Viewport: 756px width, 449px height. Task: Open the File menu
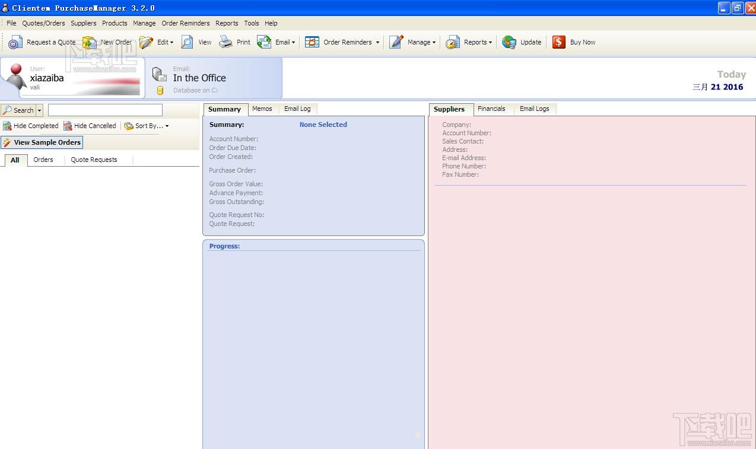11,23
